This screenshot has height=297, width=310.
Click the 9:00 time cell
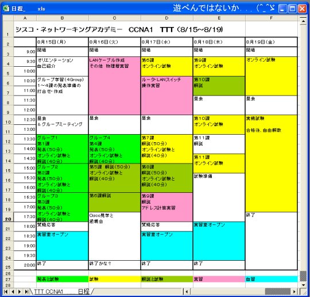click(x=25, y=52)
